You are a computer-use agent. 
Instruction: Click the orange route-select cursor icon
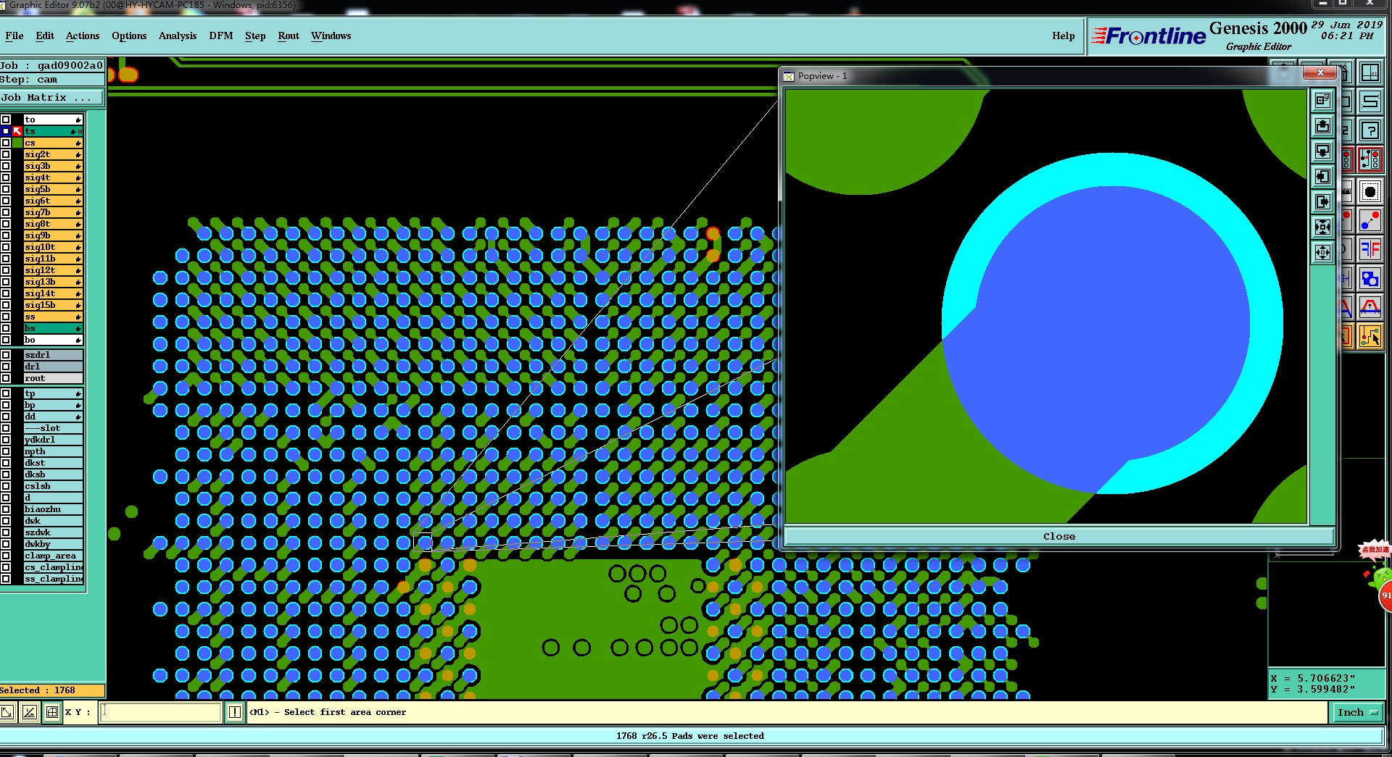point(1370,336)
